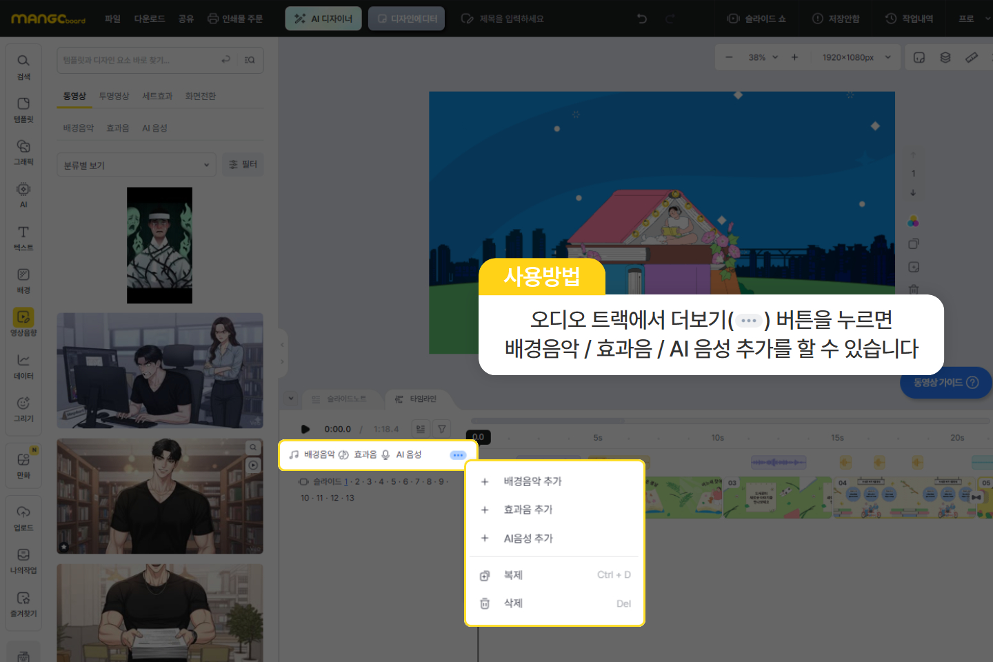Open the 그래픽 graphics panel

tap(23, 152)
